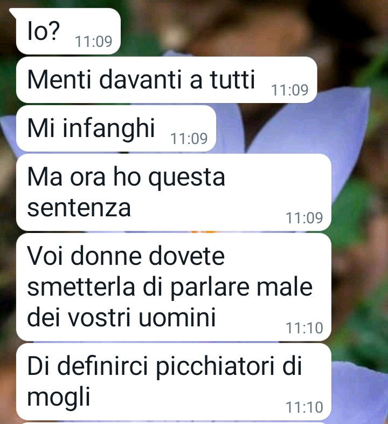Click the 11:10 timestamp in the "mogli" message
388x424 pixels.
click(x=304, y=407)
